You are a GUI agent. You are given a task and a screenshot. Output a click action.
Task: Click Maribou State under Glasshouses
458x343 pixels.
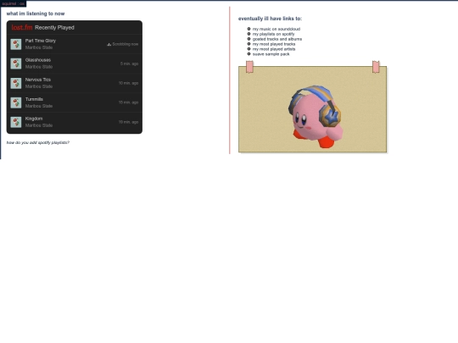[39, 67]
